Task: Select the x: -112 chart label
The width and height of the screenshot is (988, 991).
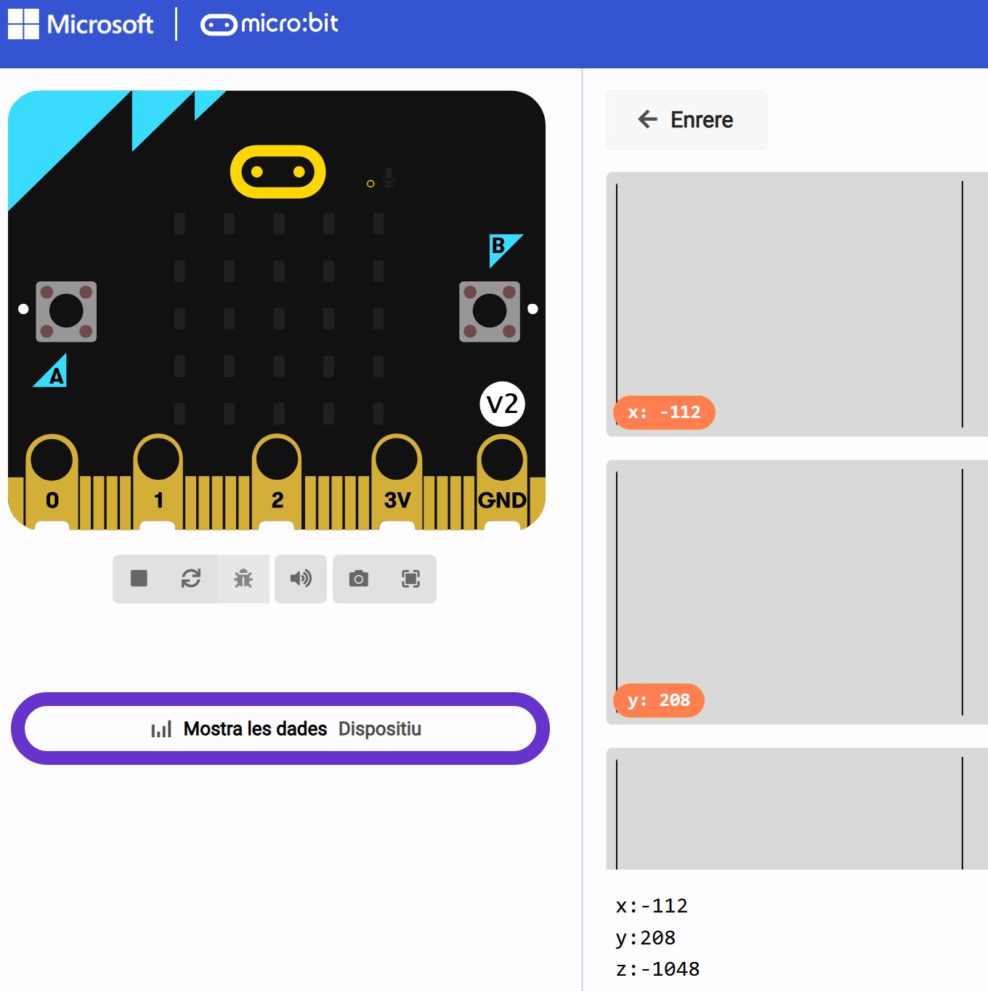Action: point(664,412)
